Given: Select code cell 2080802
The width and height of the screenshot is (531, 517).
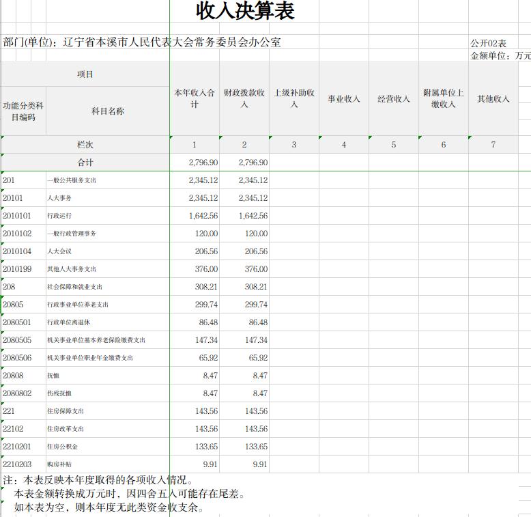Looking at the screenshot, I should [x=23, y=393].
